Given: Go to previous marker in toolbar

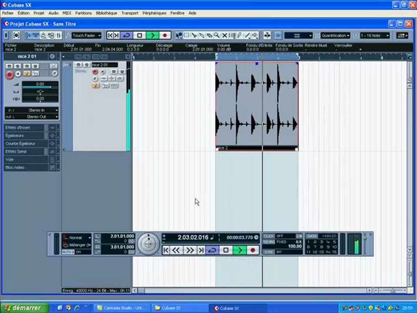Looking at the screenshot, I should [110, 35].
